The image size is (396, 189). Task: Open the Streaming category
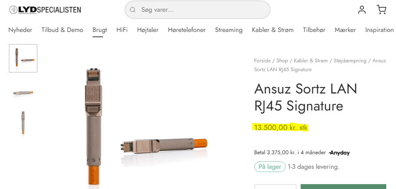pos(229,30)
